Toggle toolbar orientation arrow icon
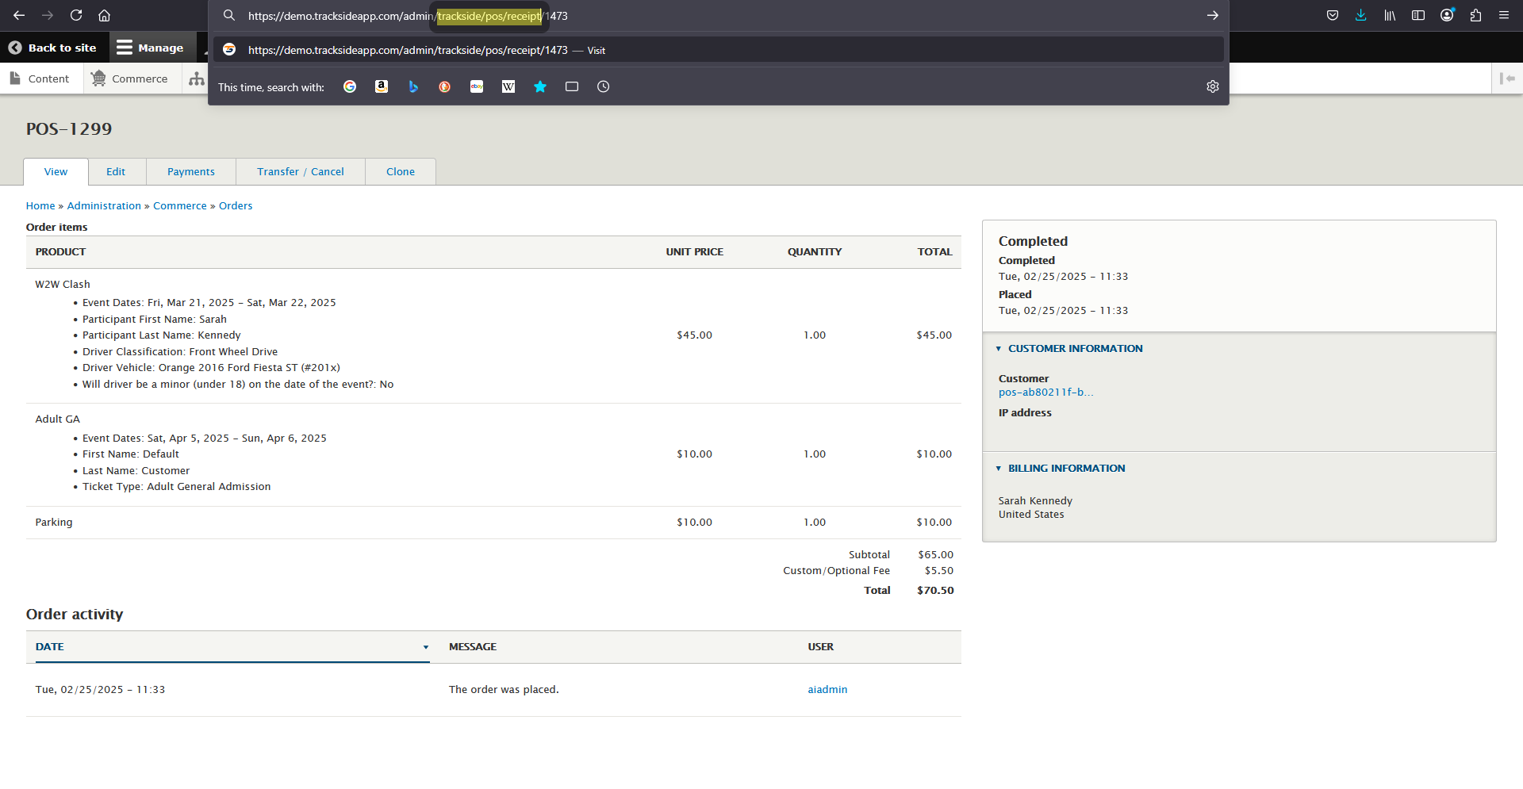 [x=1507, y=79]
